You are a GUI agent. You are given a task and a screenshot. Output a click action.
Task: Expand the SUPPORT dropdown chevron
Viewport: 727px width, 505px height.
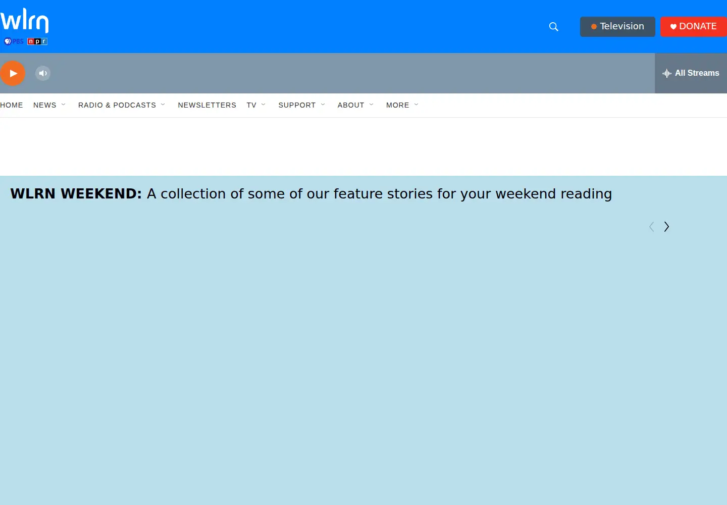click(x=323, y=105)
